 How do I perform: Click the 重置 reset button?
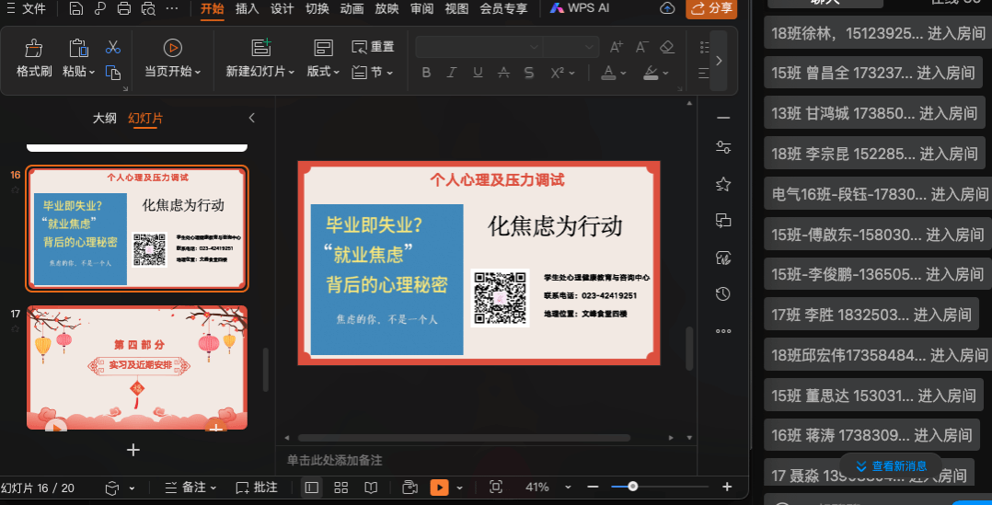coord(374,47)
